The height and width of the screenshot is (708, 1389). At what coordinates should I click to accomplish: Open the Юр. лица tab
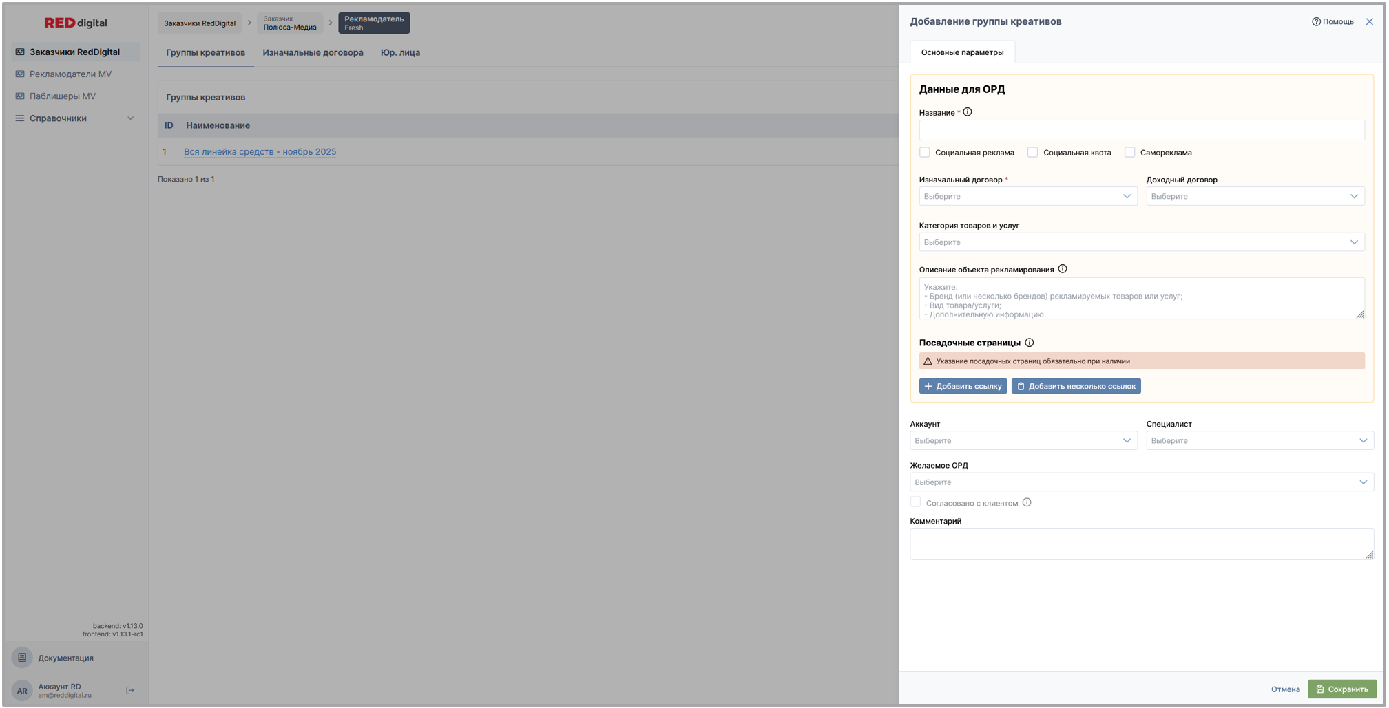tap(400, 52)
